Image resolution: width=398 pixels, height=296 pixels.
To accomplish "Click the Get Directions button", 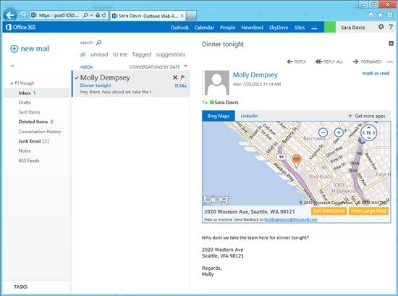I will click(x=329, y=211).
